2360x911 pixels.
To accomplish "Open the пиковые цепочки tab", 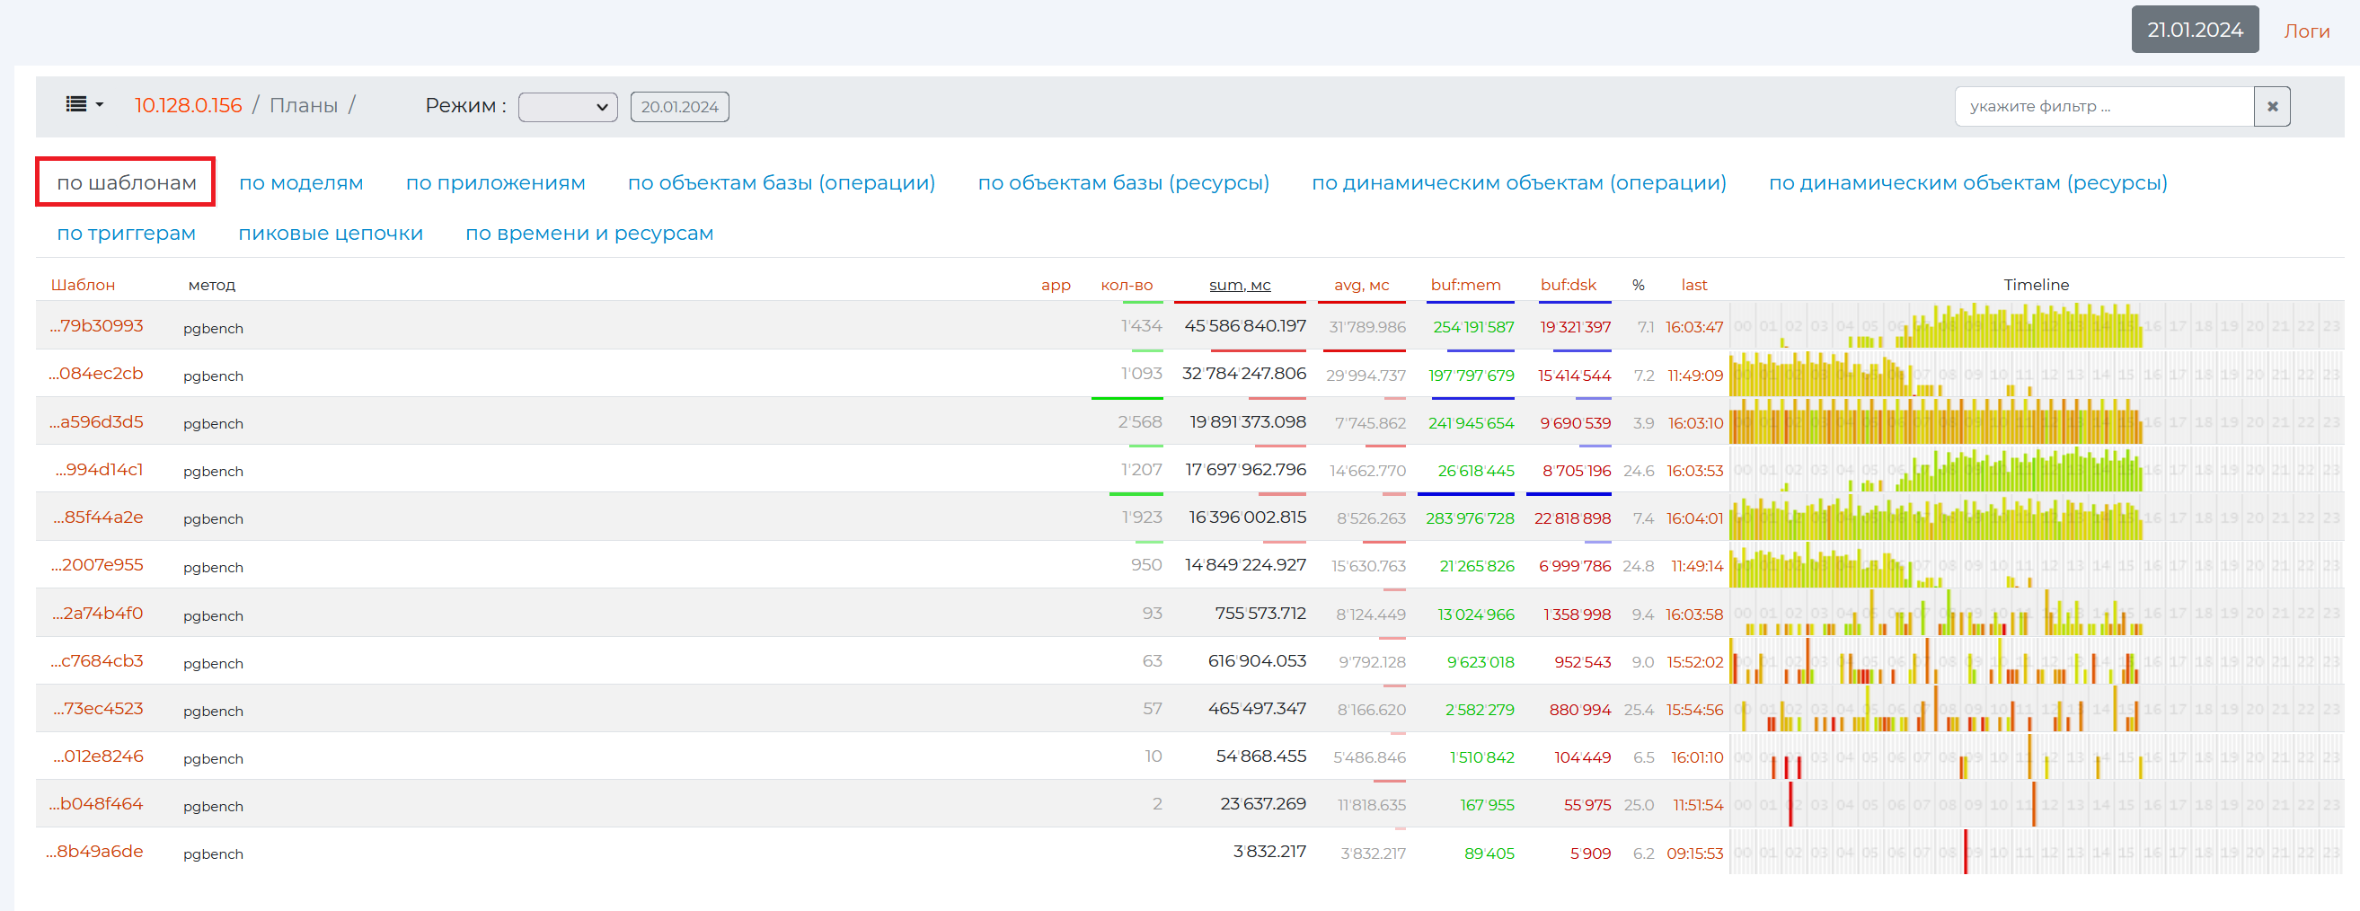I will [x=330, y=233].
